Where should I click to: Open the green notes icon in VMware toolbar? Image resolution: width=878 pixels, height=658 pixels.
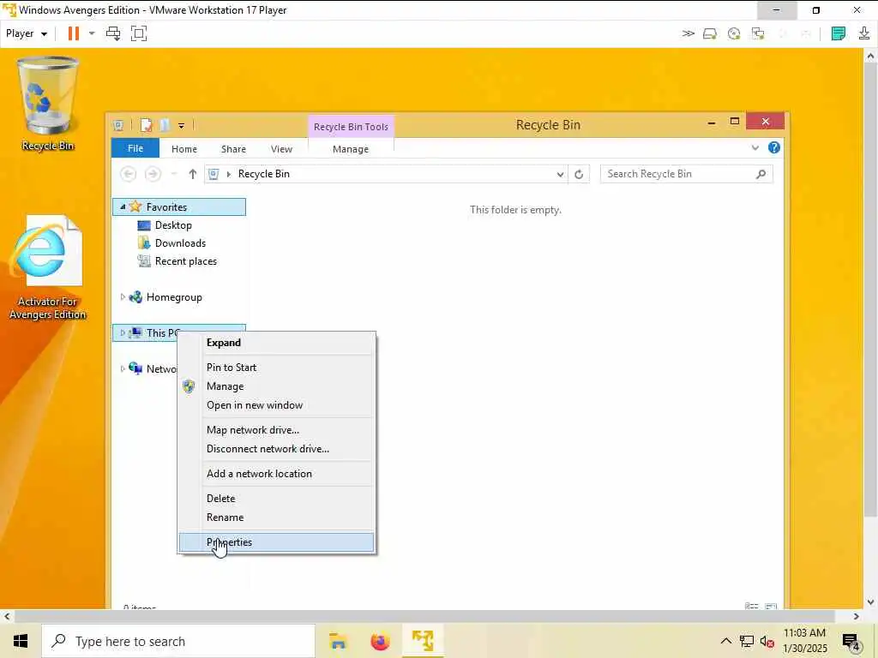coord(839,33)
